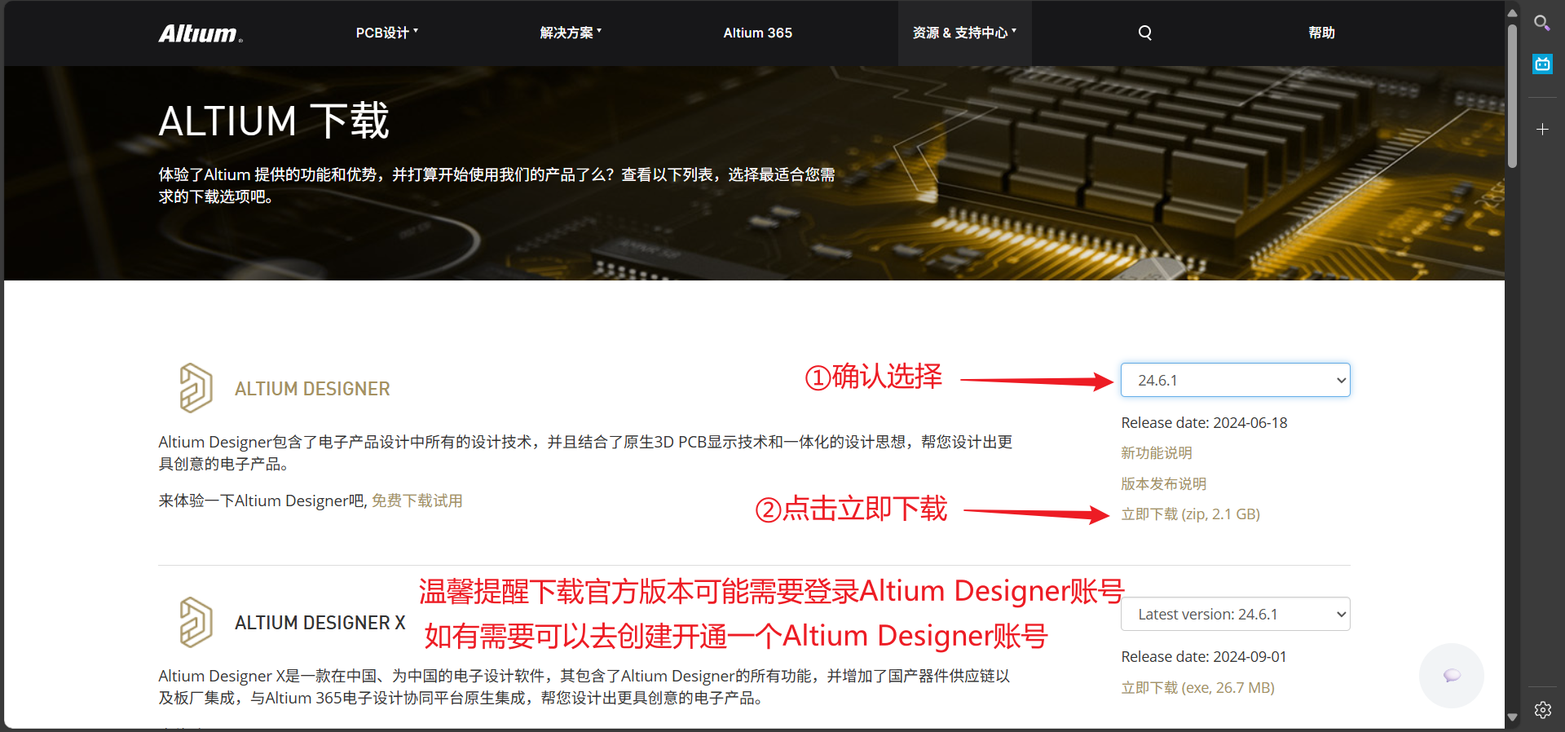Click 立即下载 (zip, 2.1 GB) link
This screenshot has width=1565, height=732.
click(x=1190, y=514)
